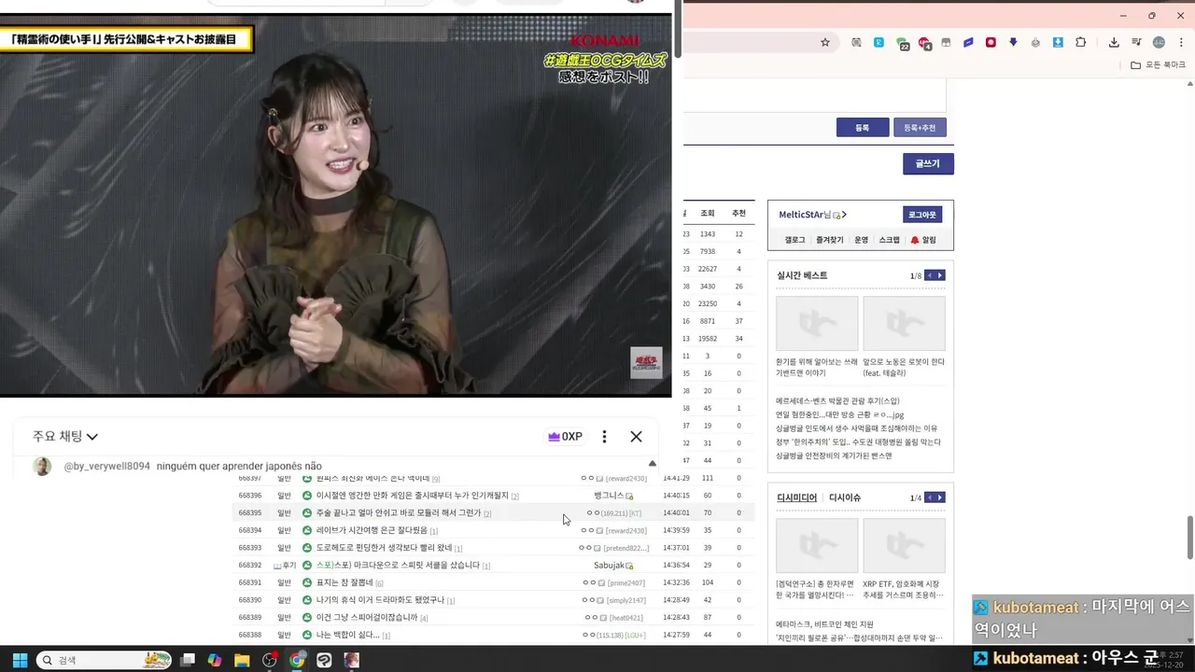Open the KakaoTalk-style chat app on taskbar
The height and width of the screenshot is (672, 1195).
324,660
